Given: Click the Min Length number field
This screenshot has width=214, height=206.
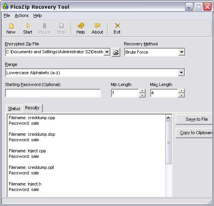Looking at the screenshot, I should tap(125, 93).
